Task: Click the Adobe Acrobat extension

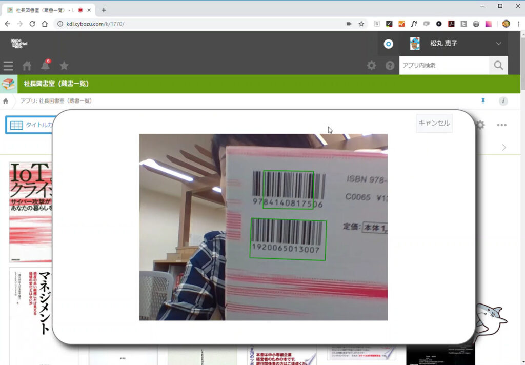Action: (451, 24)
